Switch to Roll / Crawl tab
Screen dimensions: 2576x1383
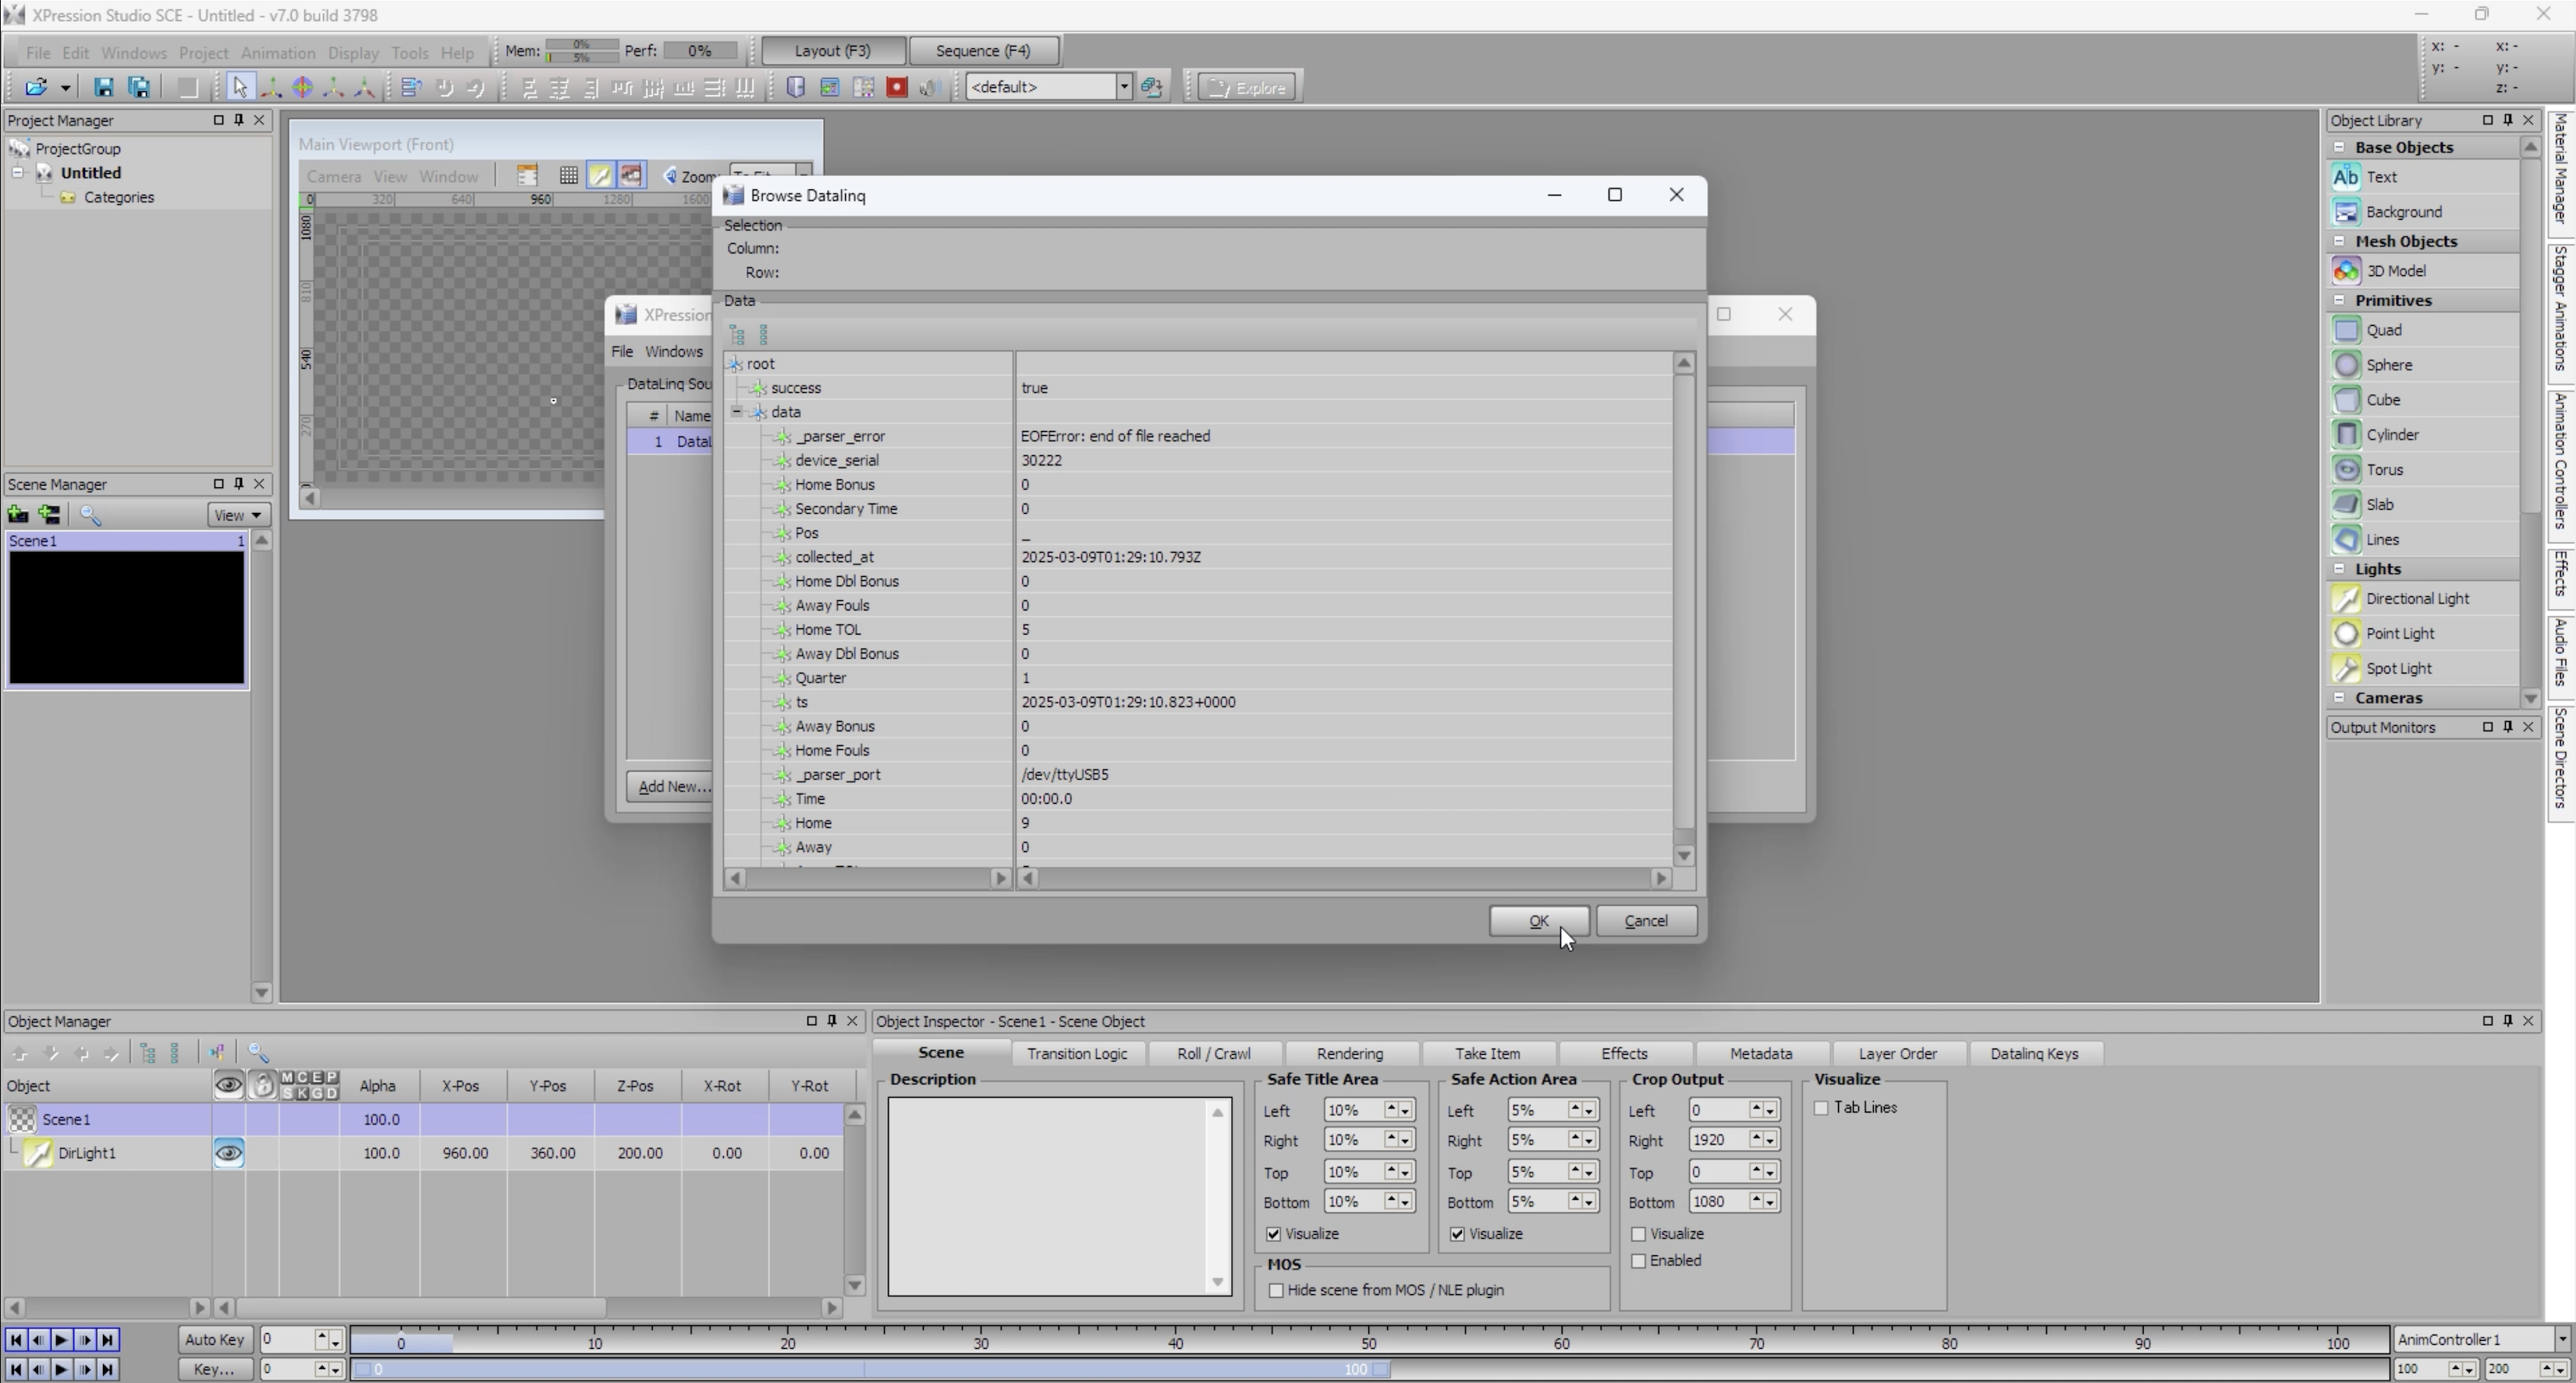click(1213, 1054)
